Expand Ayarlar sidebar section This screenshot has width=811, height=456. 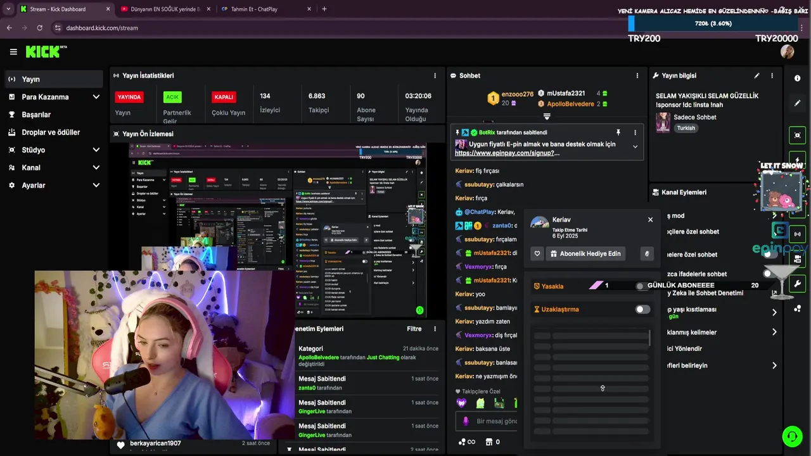[x=96, y=186]
